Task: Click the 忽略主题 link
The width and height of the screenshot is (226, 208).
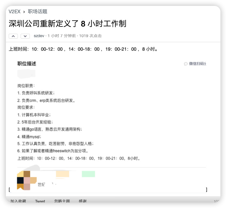Action: coord(62,201)
